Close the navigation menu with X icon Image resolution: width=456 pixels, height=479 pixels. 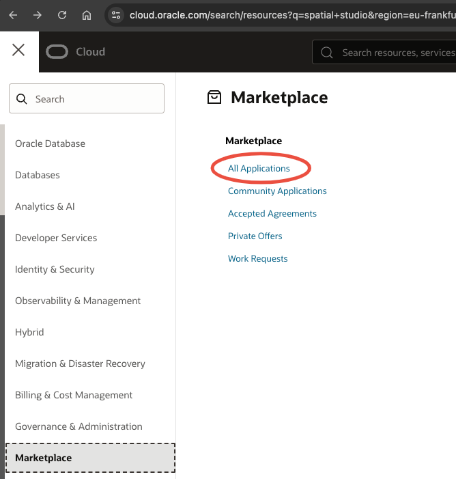pos(18,51)
